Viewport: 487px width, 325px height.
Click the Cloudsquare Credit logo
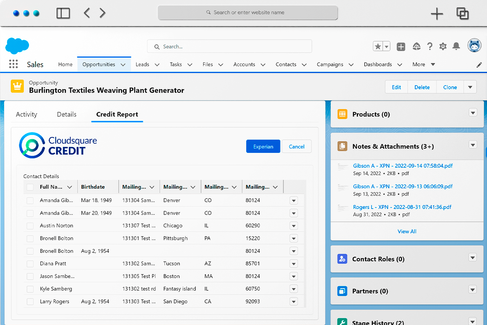tap(58, 145)
